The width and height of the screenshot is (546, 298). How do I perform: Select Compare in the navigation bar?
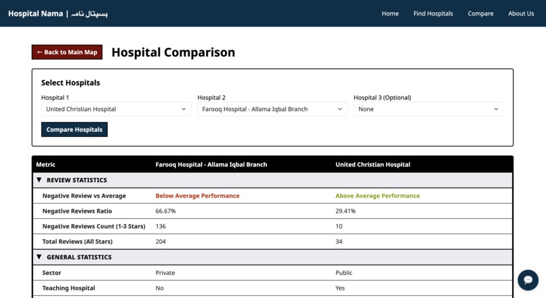(x=480, y=14)
